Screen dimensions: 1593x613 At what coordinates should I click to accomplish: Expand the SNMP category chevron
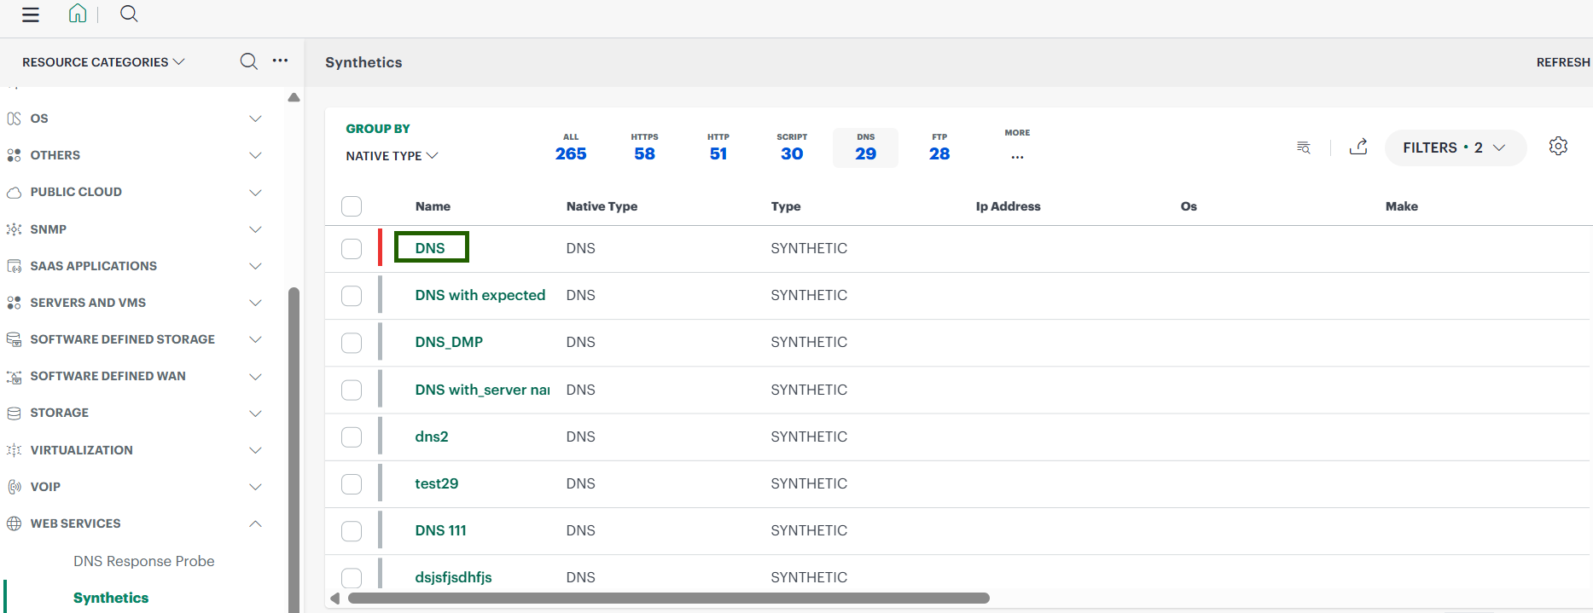pos(255,229)
